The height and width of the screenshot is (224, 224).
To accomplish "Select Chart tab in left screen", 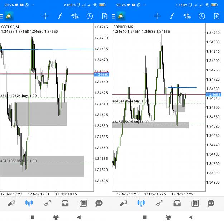I will (29, 203).
